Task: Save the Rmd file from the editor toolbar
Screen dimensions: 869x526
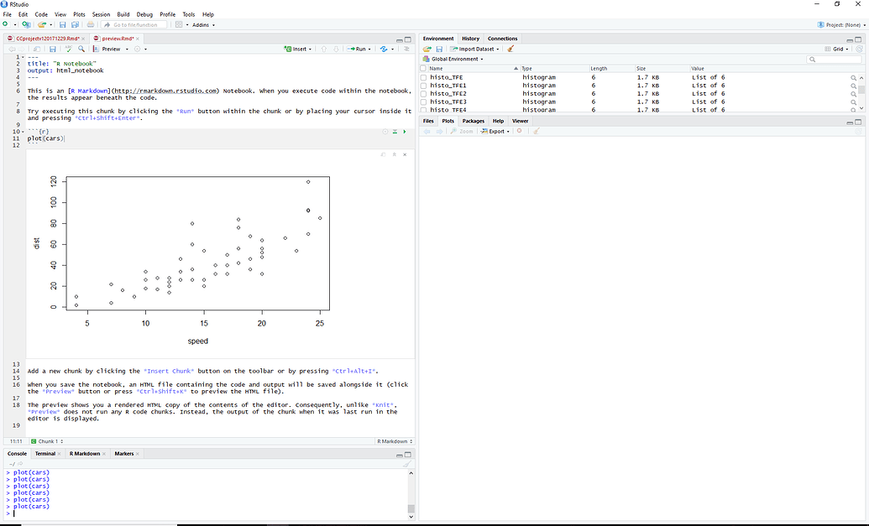Action: (x=53, y=49)
